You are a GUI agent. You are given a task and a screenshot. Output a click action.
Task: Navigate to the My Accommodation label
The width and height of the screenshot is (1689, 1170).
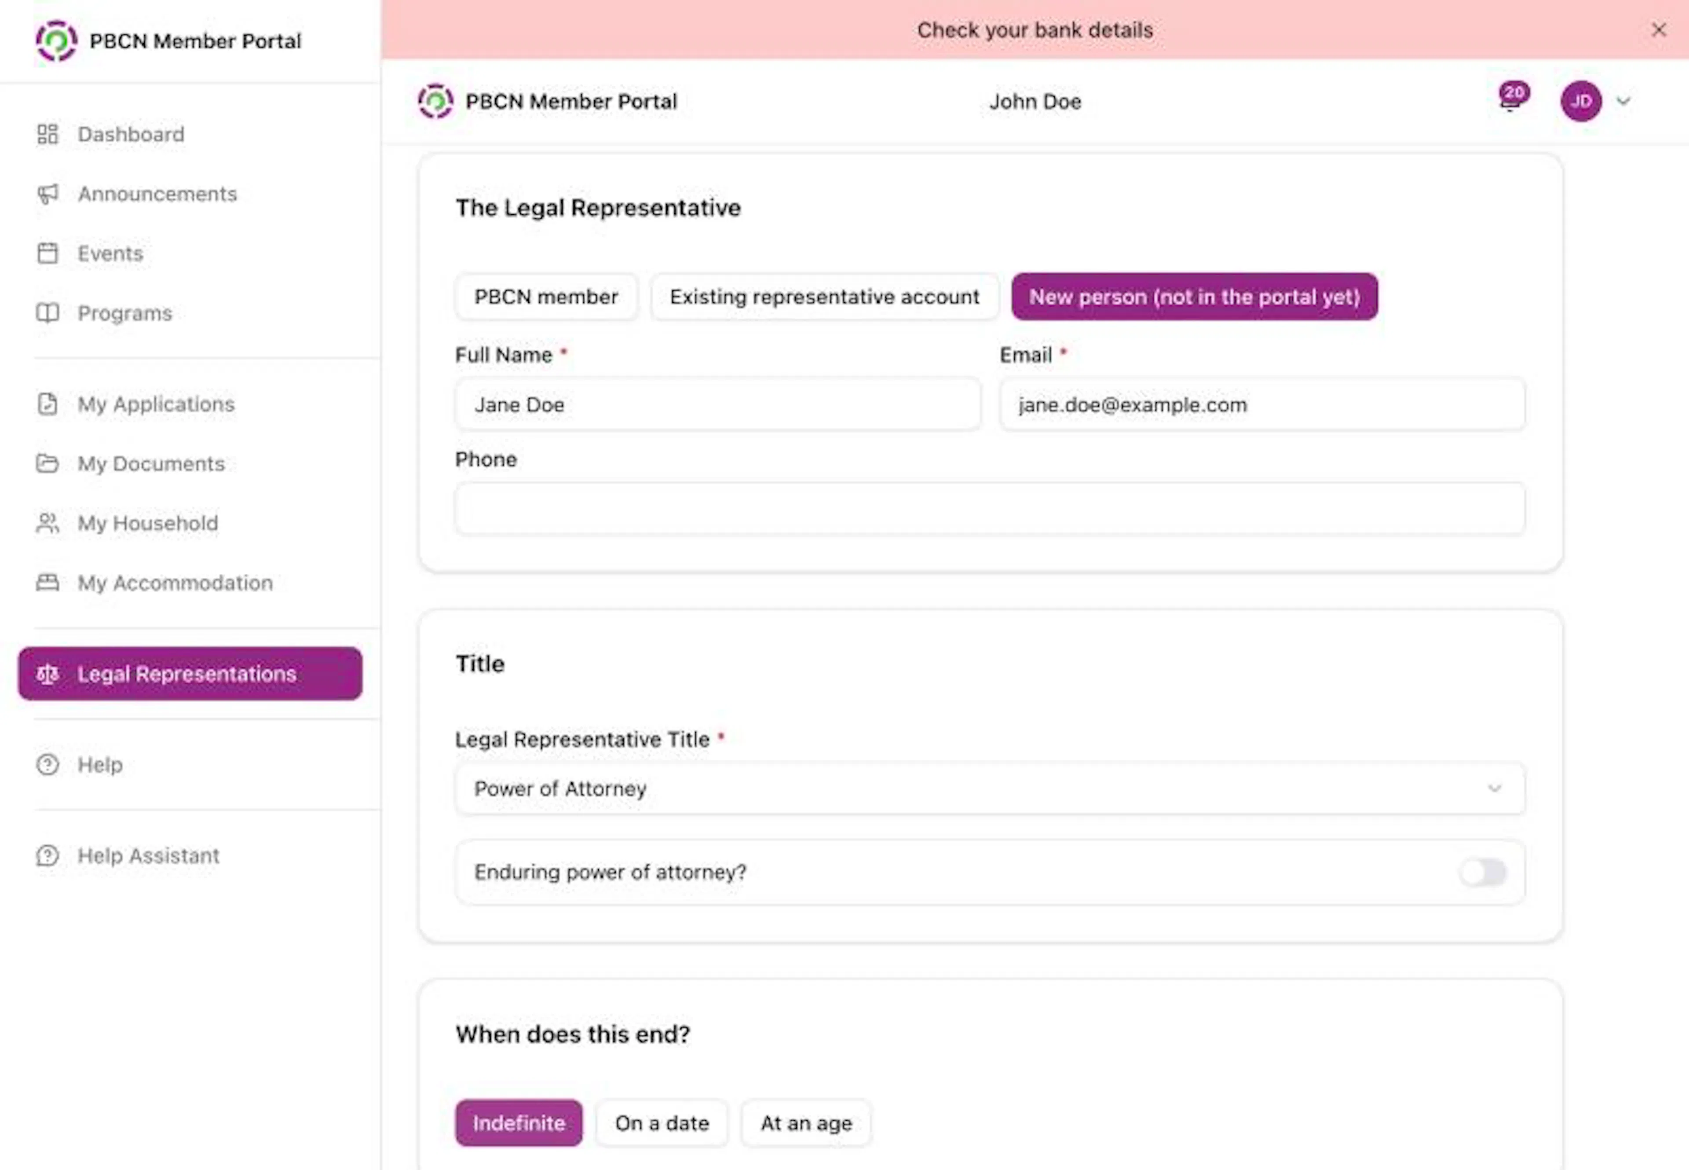coord(175,583)
